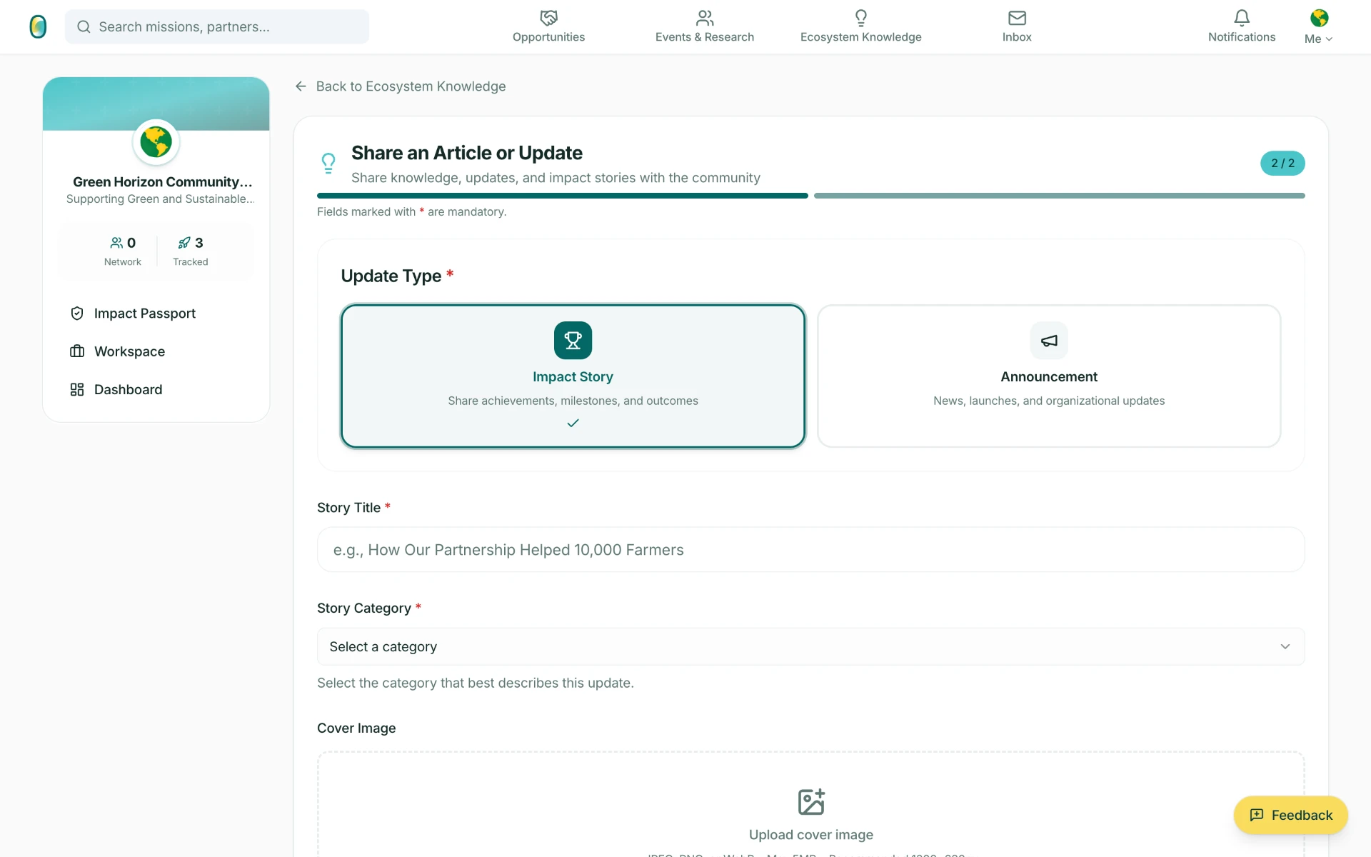
Task: Click Green Horizon Community profile globe avatar
Action: (x=156, y=142)
